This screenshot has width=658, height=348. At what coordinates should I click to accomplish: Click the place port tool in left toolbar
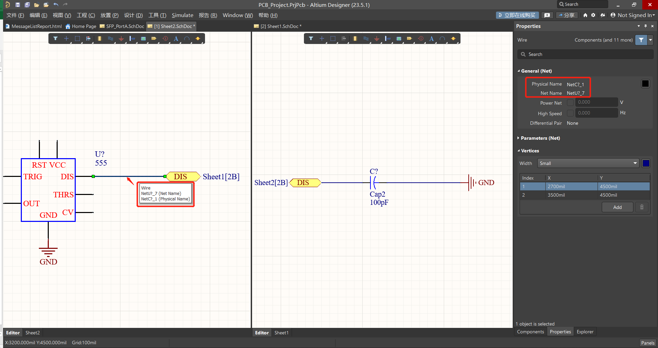tap(154, 39)
